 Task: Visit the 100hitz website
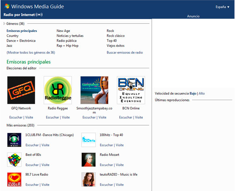(120, 145)
